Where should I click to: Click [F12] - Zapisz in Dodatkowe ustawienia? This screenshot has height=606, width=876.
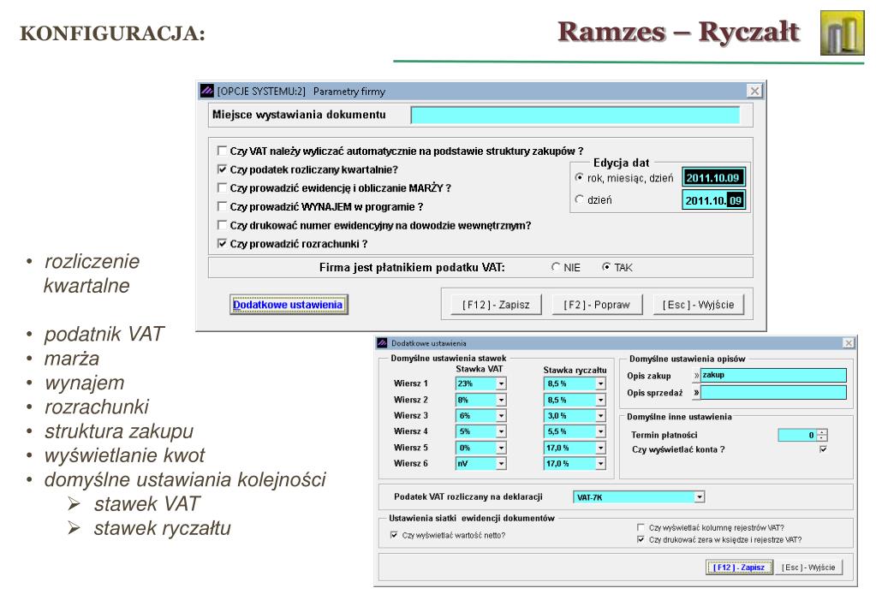coord(739,567)
